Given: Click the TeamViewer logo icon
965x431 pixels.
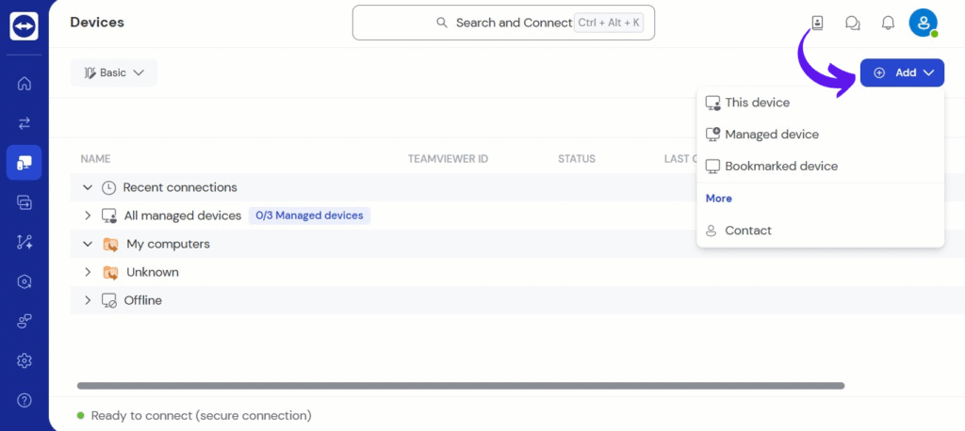Looking at the screenshot, I should click(24, 25).
